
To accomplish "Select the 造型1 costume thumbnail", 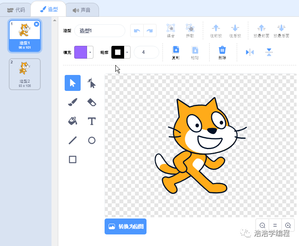I will coord(25,36).
